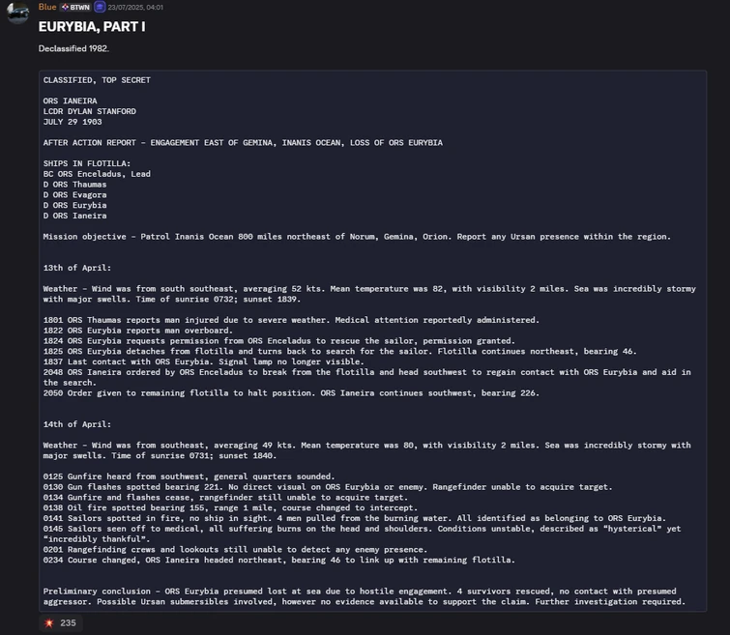730x635 pixels.
Task: Click the collision emoji in the reaction
Action: (x=49, y=623)
